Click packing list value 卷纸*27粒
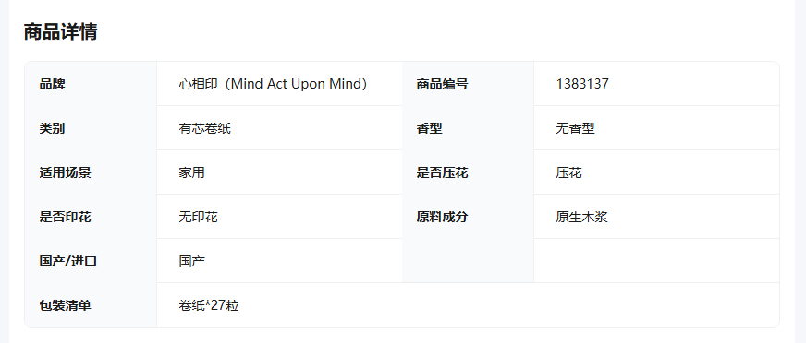 tap(209, 305)
